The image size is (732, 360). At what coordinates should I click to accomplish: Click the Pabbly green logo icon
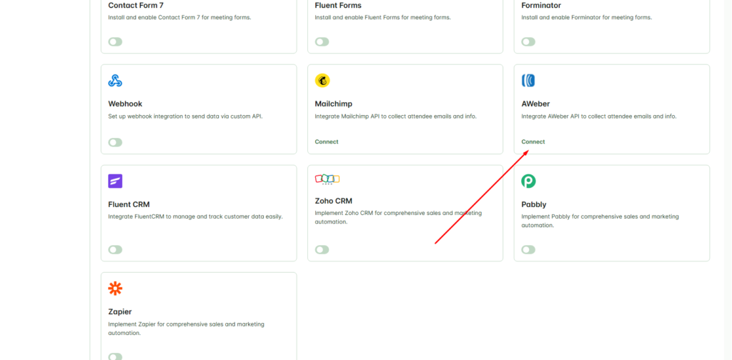[528, 181]
